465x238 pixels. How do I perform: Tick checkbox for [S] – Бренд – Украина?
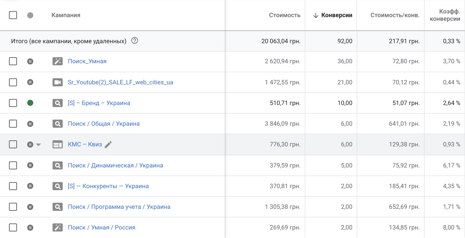pyautogui.click(x=13, y=103)
